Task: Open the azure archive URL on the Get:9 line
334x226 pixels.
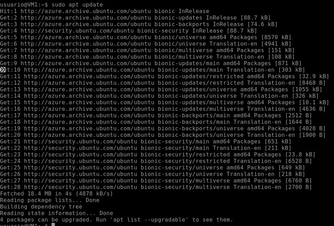Action: [x=85, y=63]
